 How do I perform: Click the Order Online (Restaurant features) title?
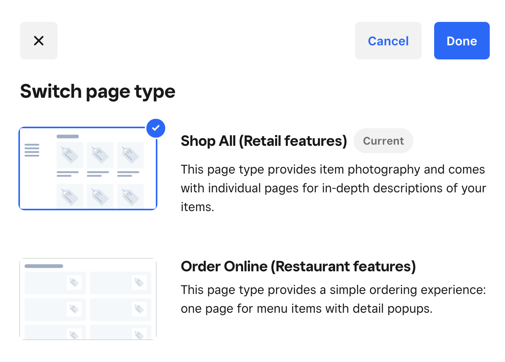pyautogui.click(x=298, y=266)
